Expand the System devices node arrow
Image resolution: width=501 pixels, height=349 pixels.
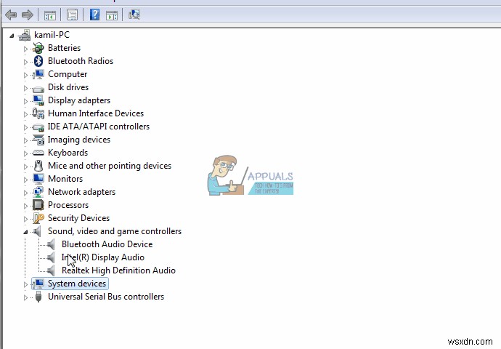(25, 284)
